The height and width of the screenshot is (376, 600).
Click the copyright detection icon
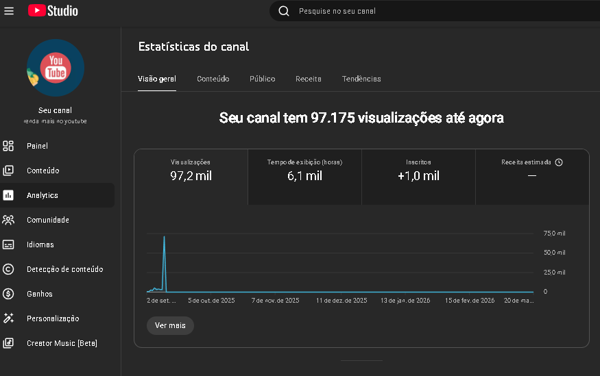click(8, 269)
